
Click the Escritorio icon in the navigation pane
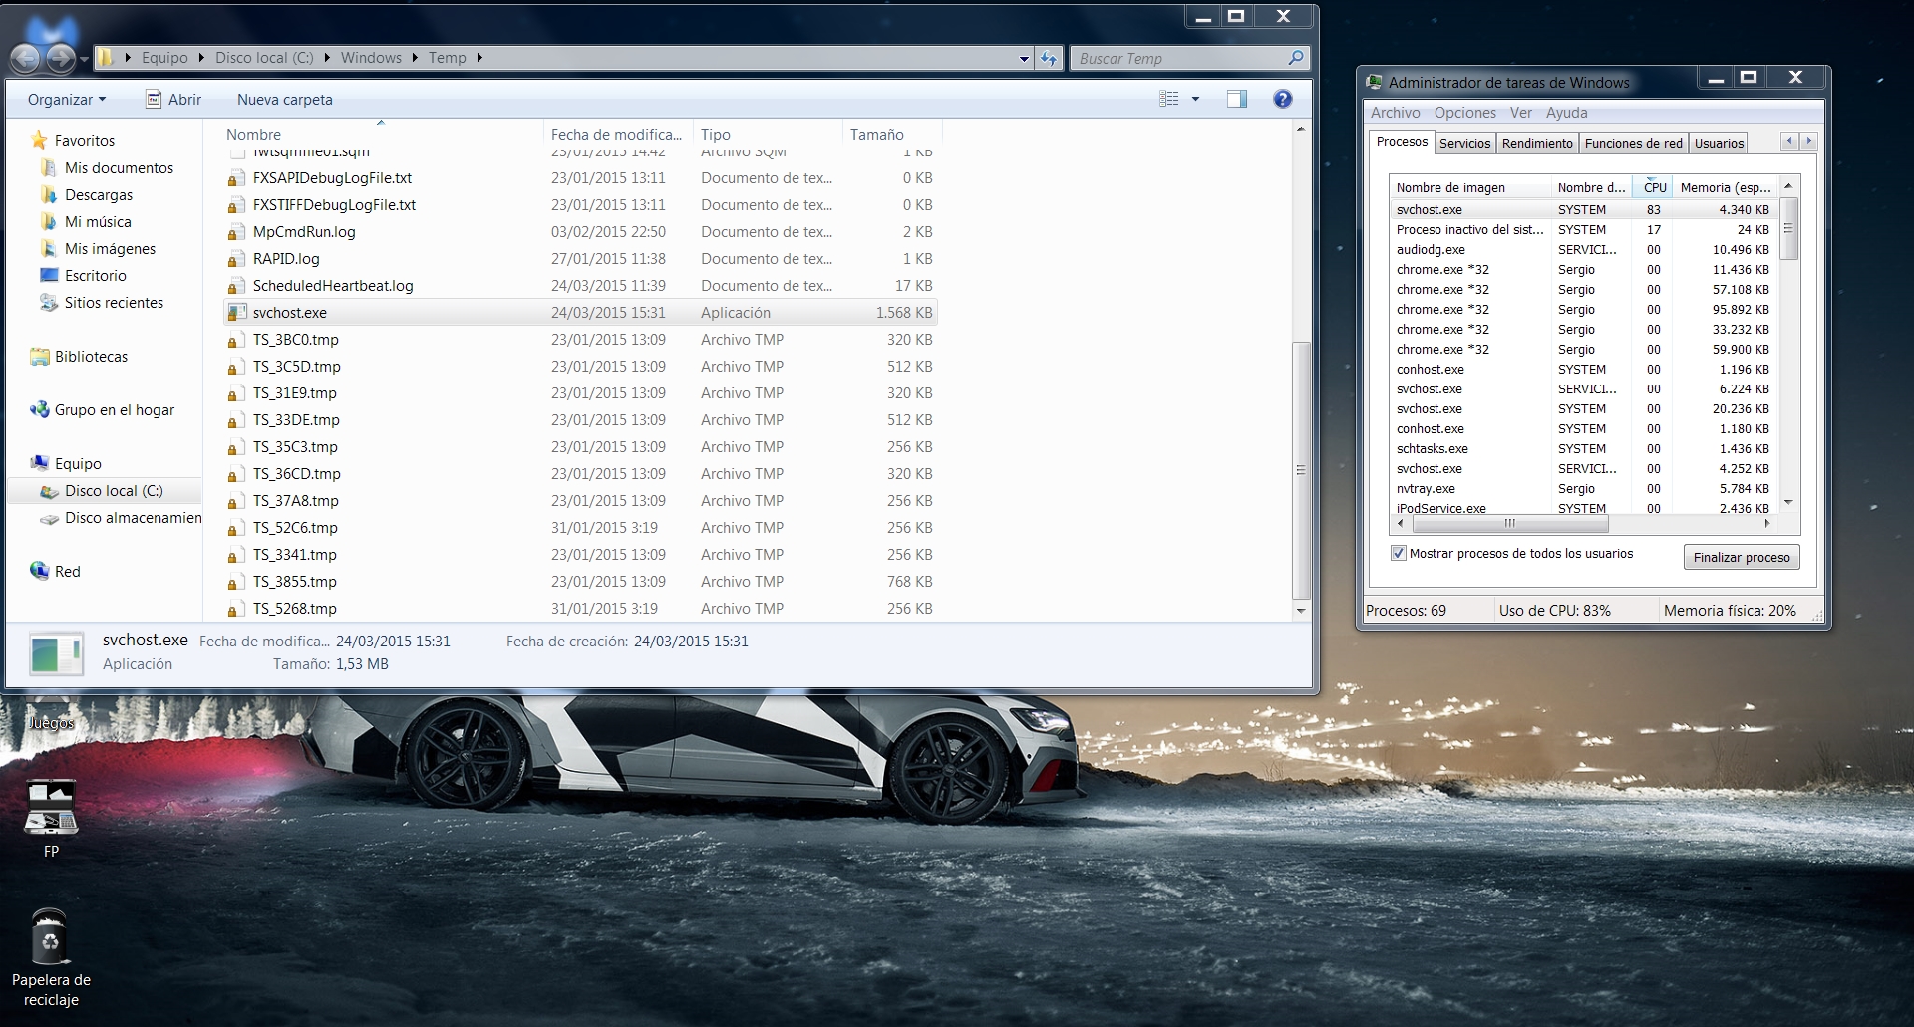(x=49, y=276)
